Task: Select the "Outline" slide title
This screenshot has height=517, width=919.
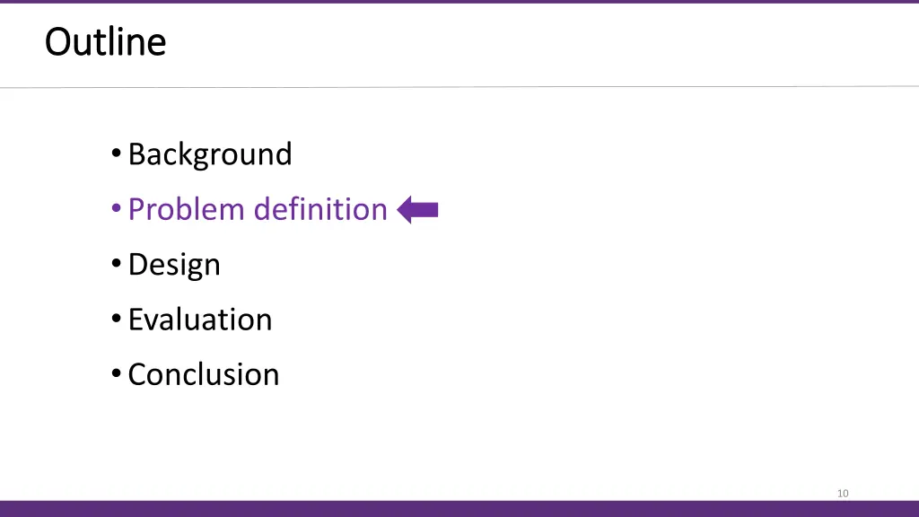Action: pos(106,42)
